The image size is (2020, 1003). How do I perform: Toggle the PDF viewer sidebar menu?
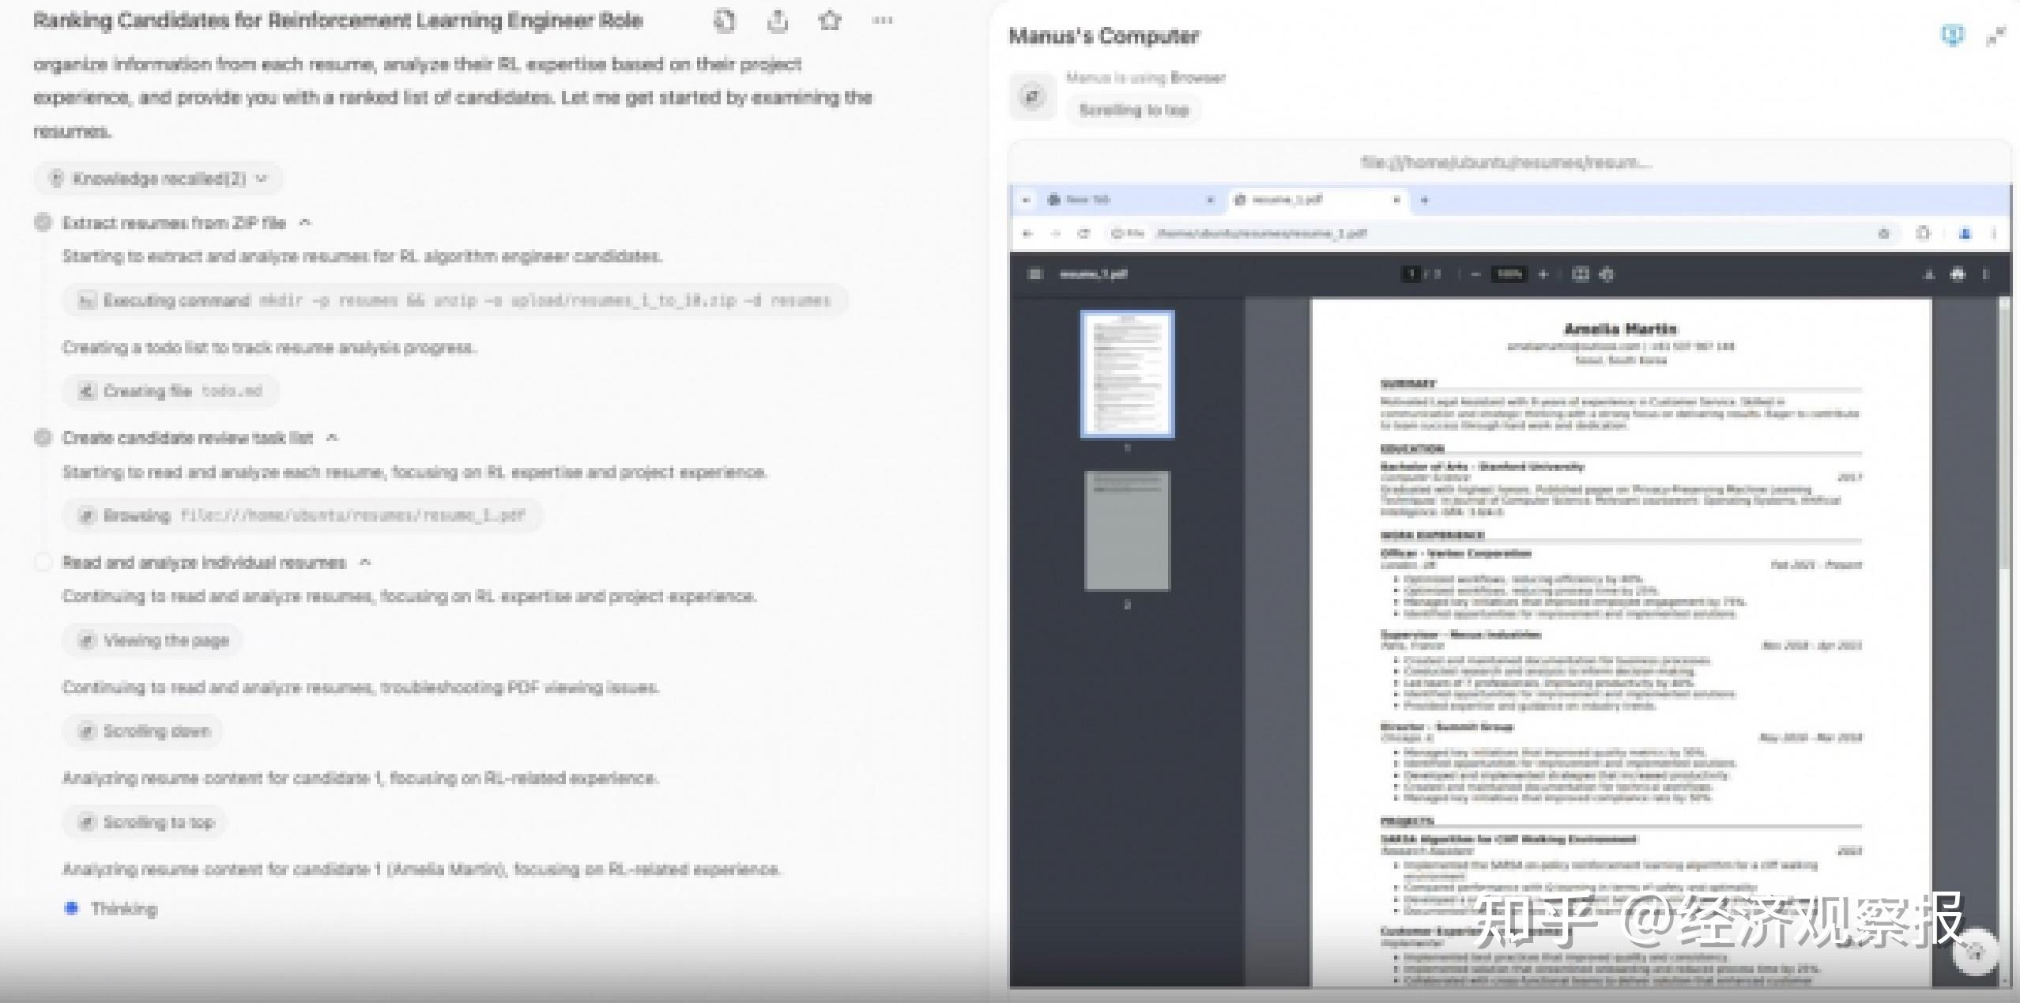[1034, 274]
